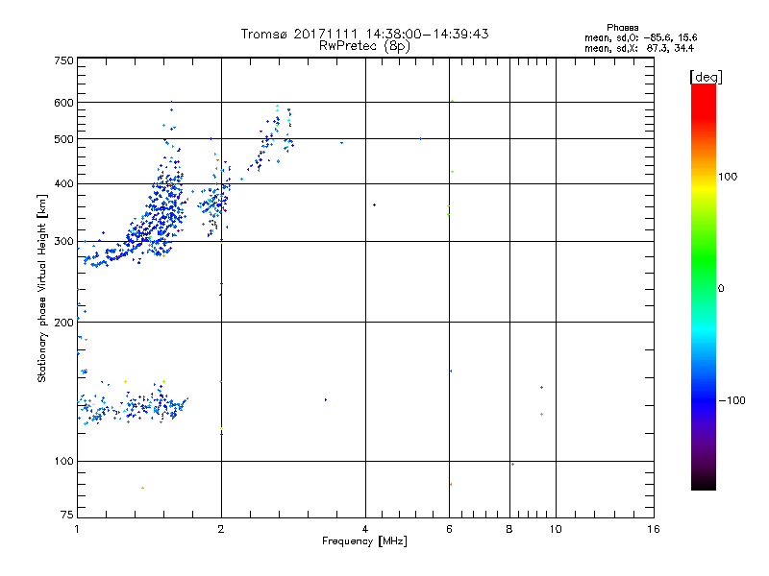Click the x-axis tick label '10'
The width and height of the screenshot is (769, 576).
(556, 529)
